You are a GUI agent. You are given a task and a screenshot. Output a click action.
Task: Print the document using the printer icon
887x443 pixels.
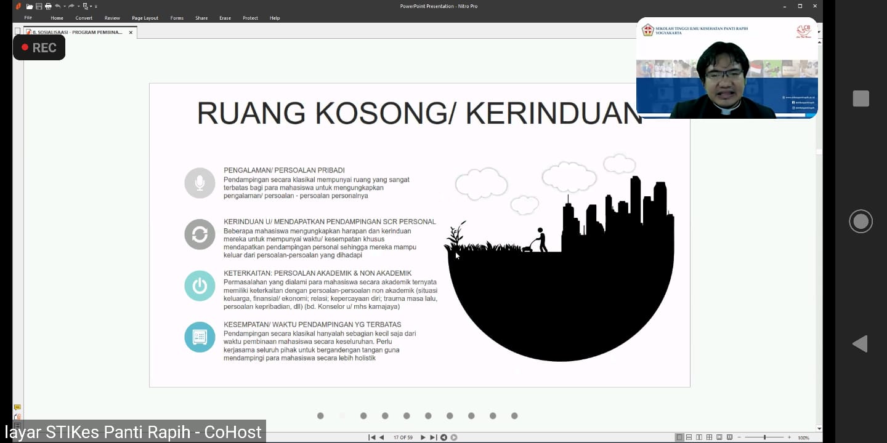click(48, 6)
